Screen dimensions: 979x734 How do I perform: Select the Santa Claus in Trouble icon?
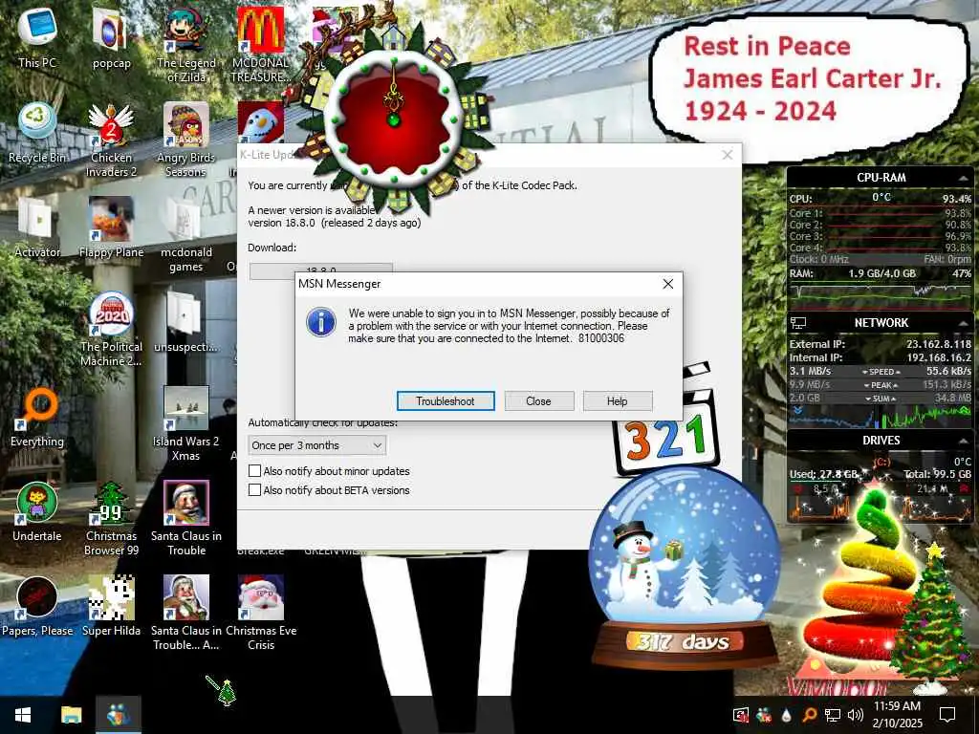(x=186, y=519)
